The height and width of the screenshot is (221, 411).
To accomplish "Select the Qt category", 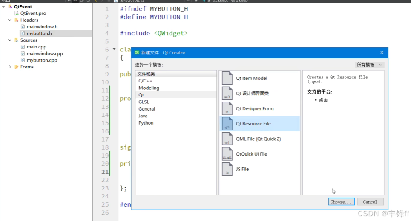I will coord(176,95).
